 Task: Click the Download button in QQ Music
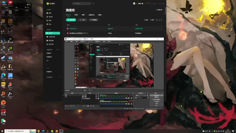(x=82, y=20)
